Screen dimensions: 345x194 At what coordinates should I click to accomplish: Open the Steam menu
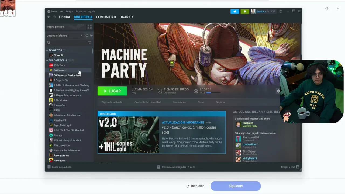point(54,11)
